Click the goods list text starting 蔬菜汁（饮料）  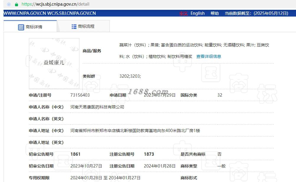(194, 51)
